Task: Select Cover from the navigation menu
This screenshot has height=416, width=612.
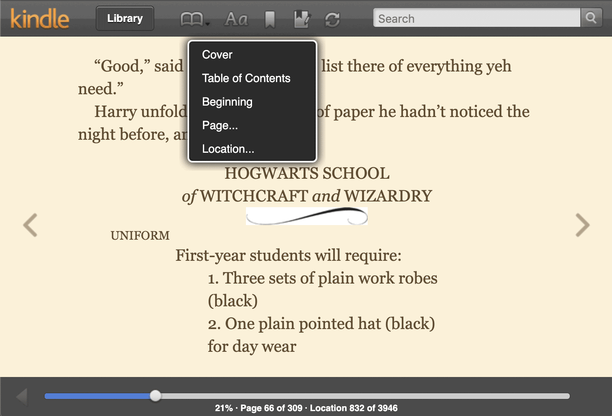Action: point(217,54)
